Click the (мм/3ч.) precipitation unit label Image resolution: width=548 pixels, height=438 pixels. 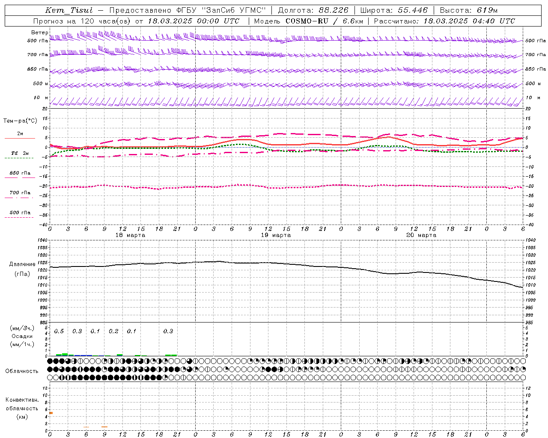(x=22, y=328)
